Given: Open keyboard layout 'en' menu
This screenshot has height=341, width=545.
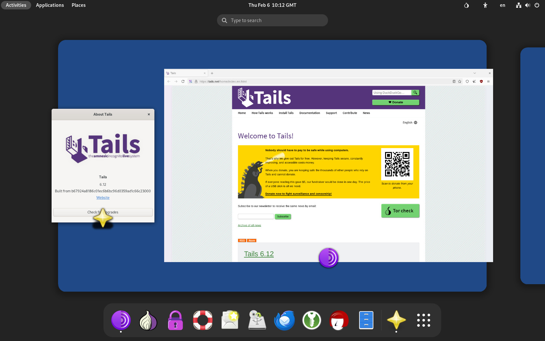Looking at the screenshot, I should [x=503, y=5].
